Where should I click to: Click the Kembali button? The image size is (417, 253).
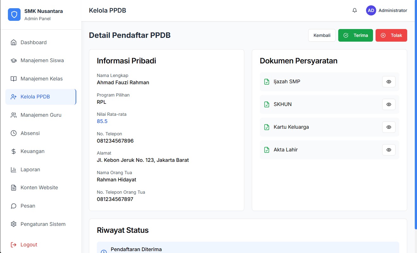pyautogui.click(x=322, y=35)
